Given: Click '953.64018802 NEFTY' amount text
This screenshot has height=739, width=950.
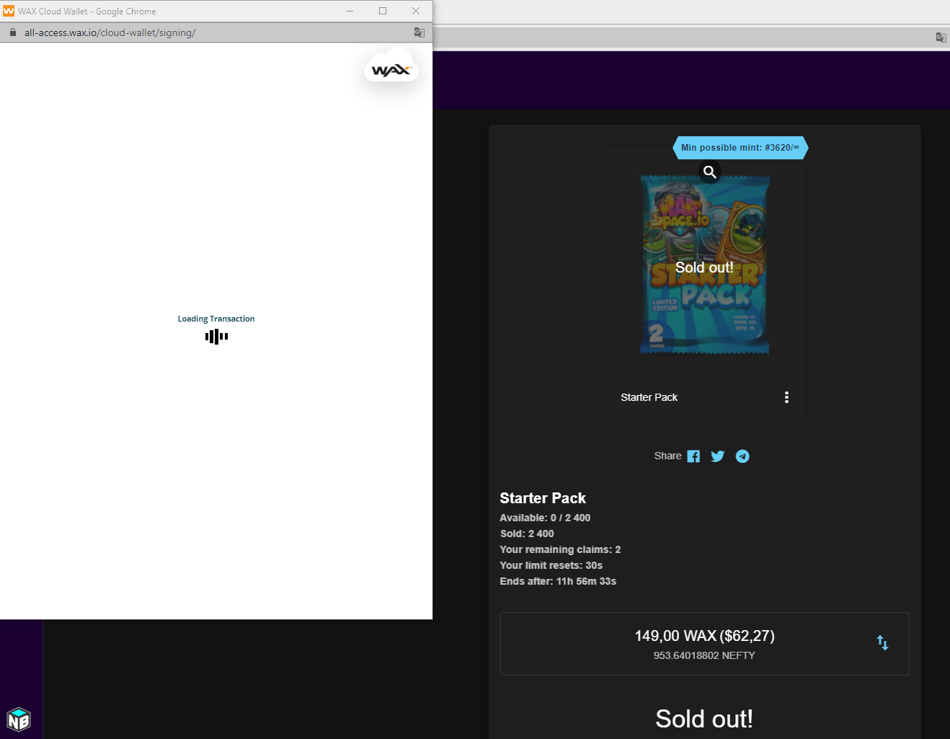Looking at the screenshot, I should coord(704,655).
